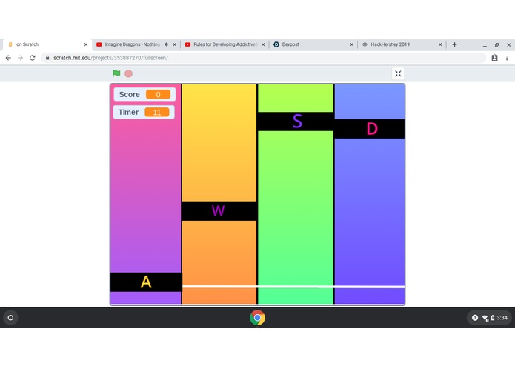Click the Timer display
The height and width of the screenshot is (366, 515).
(x=144, y=113)
